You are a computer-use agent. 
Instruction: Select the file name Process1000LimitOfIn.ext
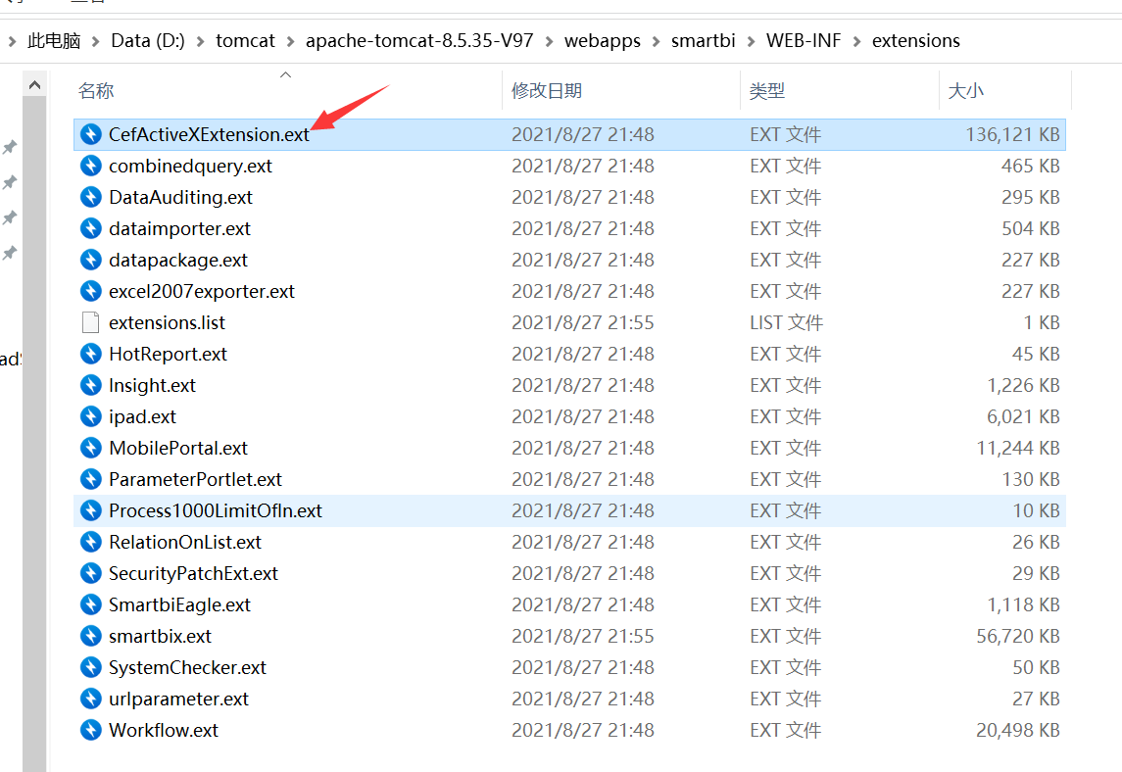tap(216, 510)
